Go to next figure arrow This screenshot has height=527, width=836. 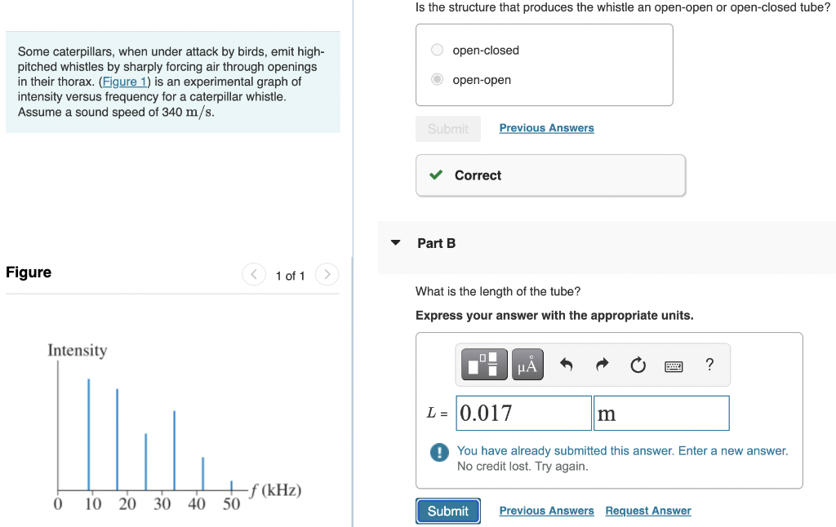click(327, 274)
